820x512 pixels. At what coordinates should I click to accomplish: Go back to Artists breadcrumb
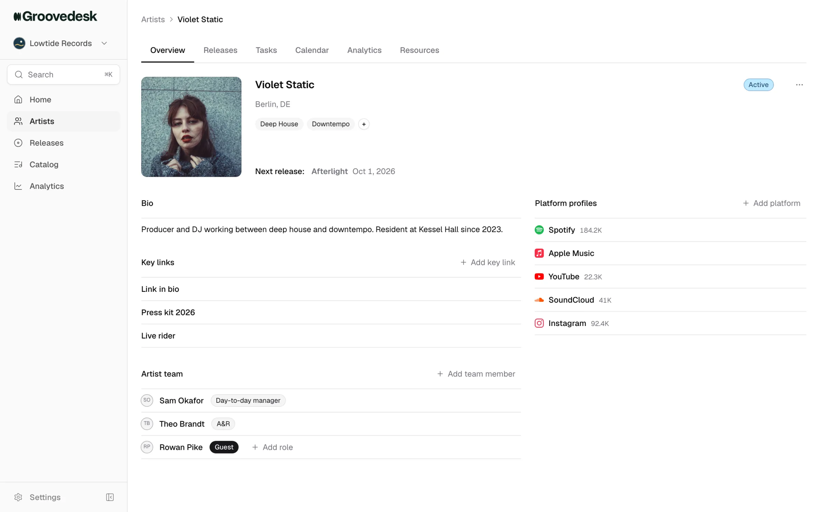coord(153,19)
